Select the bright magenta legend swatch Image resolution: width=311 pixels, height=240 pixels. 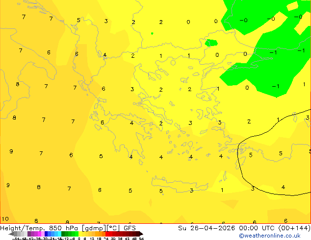tap(39, 234)
